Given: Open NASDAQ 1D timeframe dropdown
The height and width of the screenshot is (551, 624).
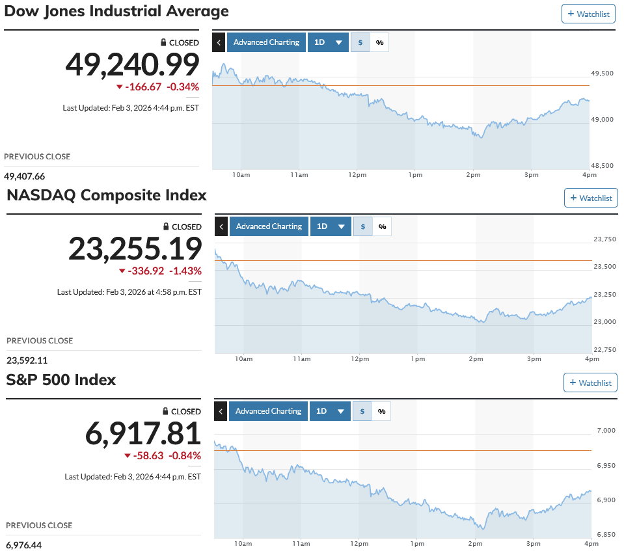Looking at the screenshot, I should 331,226.
